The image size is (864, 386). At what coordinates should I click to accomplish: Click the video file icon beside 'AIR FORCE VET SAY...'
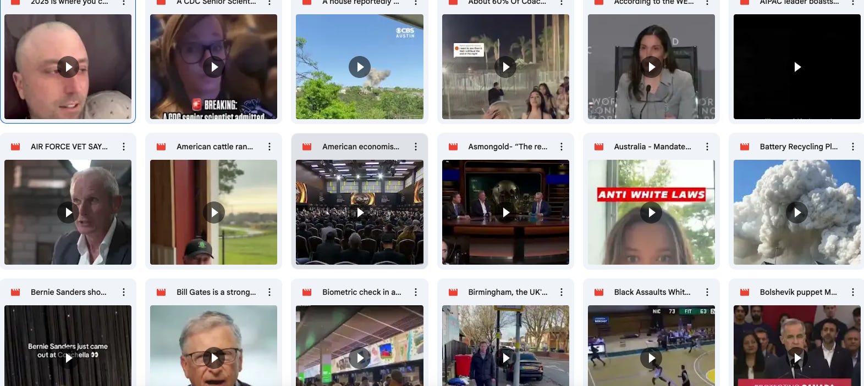(15, 147)
